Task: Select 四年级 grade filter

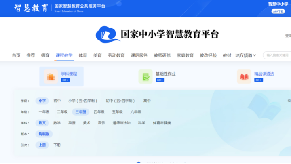Action: (99, 112)
